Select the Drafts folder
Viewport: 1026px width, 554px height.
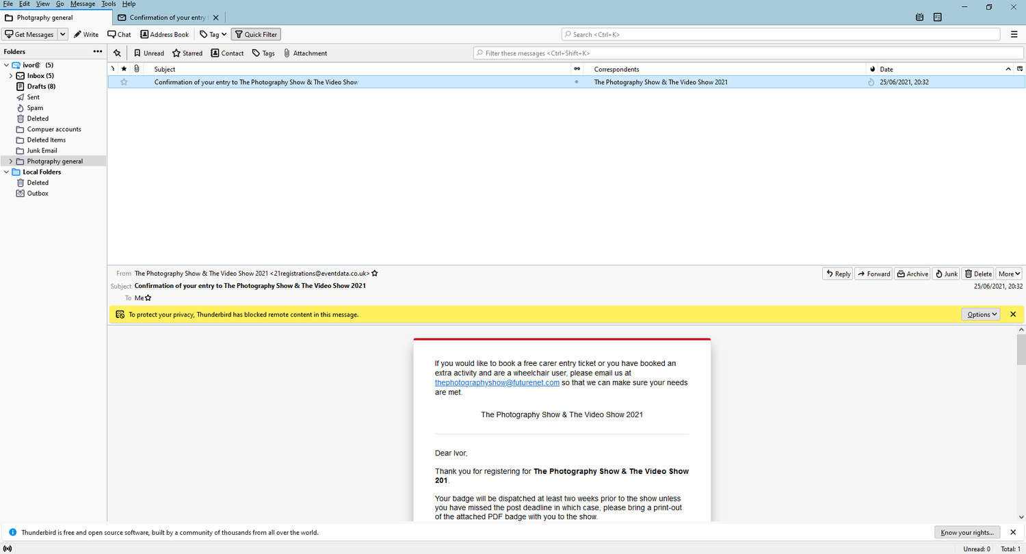pos(41,86)
